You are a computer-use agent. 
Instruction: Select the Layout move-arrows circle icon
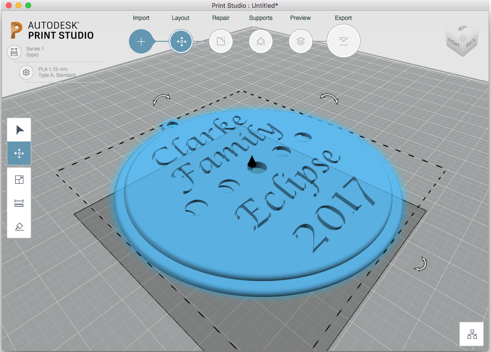182,41
